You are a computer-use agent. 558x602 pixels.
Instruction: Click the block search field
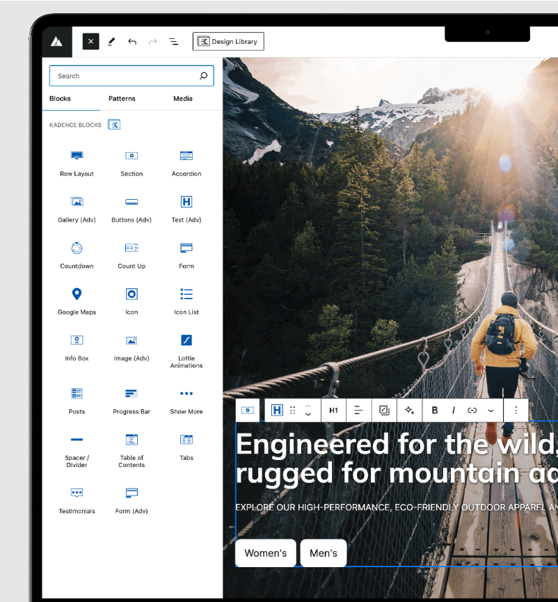[x=131, y=75]
